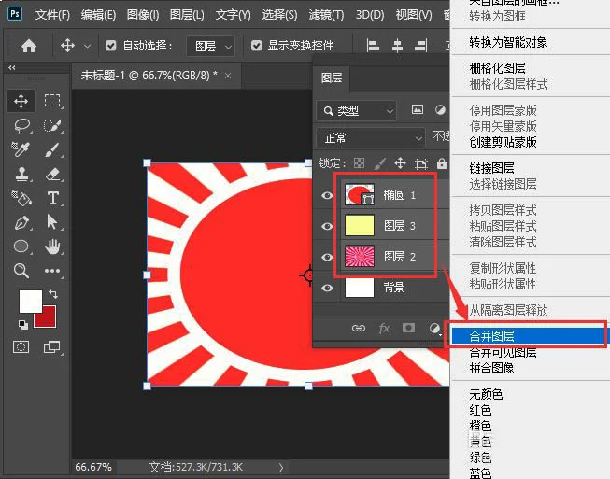Select the Eraser tool

[x=53, y=174]
